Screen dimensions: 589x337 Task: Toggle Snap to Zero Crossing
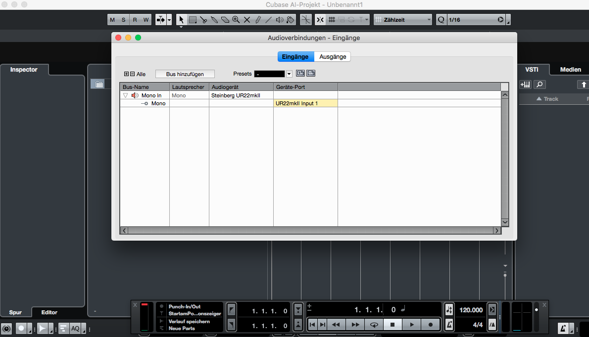[306, 19]
